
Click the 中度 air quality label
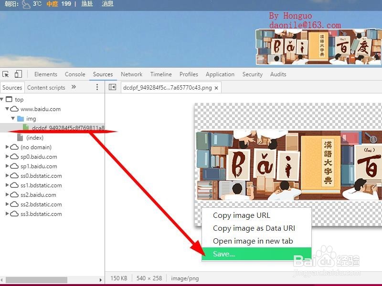(x=52, y=4)
